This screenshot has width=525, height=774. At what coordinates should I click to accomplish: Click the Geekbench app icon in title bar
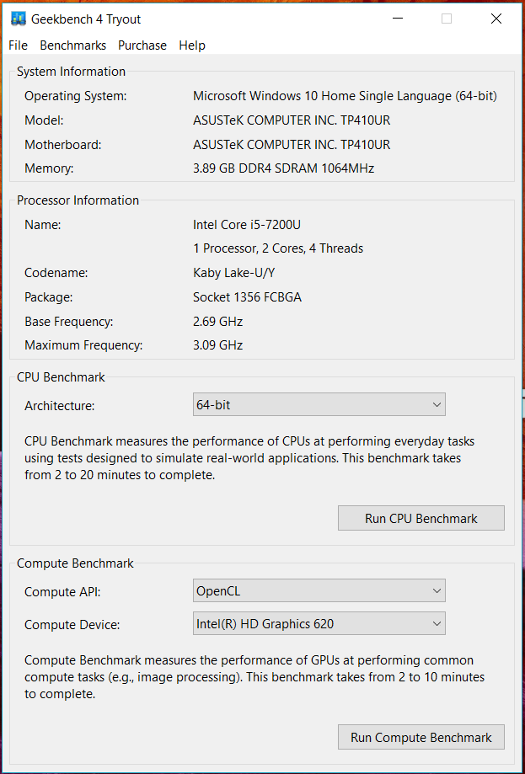(x=19, y=19)
